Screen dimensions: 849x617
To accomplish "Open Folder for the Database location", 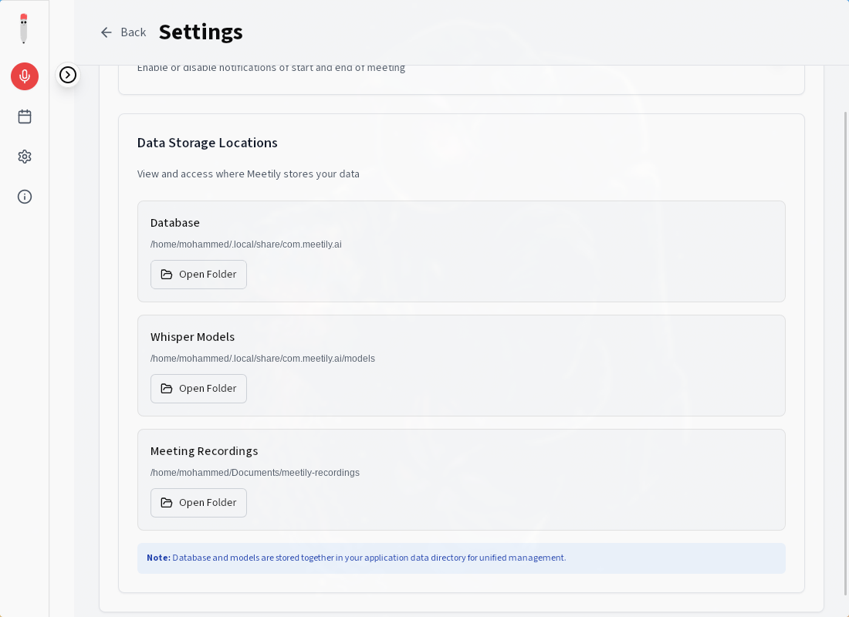I will 198,275.
